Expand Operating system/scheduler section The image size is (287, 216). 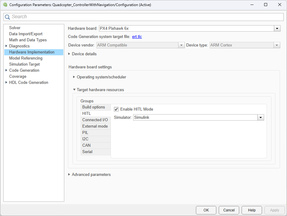74,77
